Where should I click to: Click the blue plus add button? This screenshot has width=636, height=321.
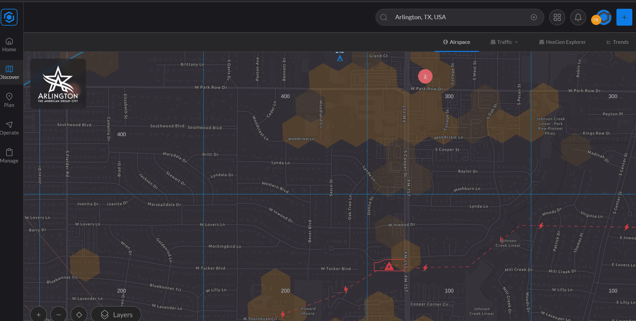pos(624,17)
